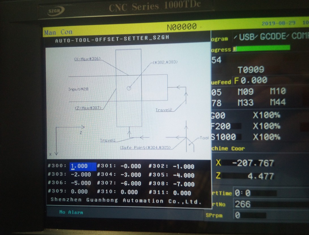Click the (X-Max:#306) diagram label
The image size is (309, 235).
pos(88,59)
